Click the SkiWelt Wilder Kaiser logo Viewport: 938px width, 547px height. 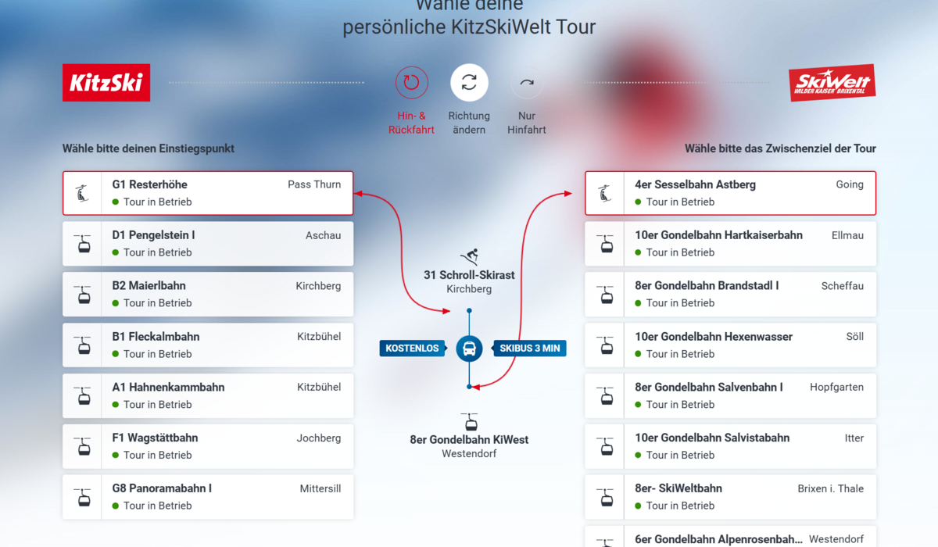pyautogui.click(x=832, y=83)
